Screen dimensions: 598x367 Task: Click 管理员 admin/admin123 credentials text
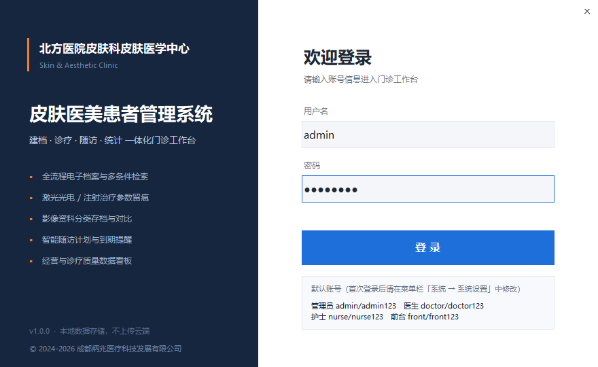353,306
